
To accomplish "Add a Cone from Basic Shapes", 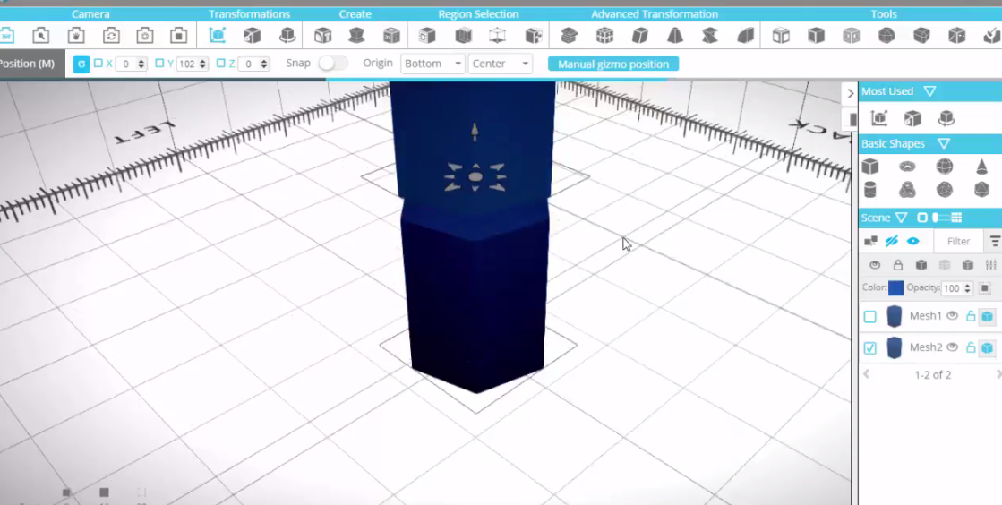I will pos(981,167).
